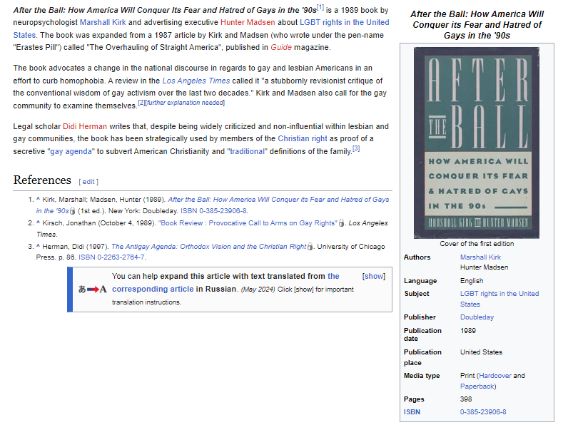Open the Los Angeles Times link
The width and height of the screenshot is (573, 425).
coord(196,81)
